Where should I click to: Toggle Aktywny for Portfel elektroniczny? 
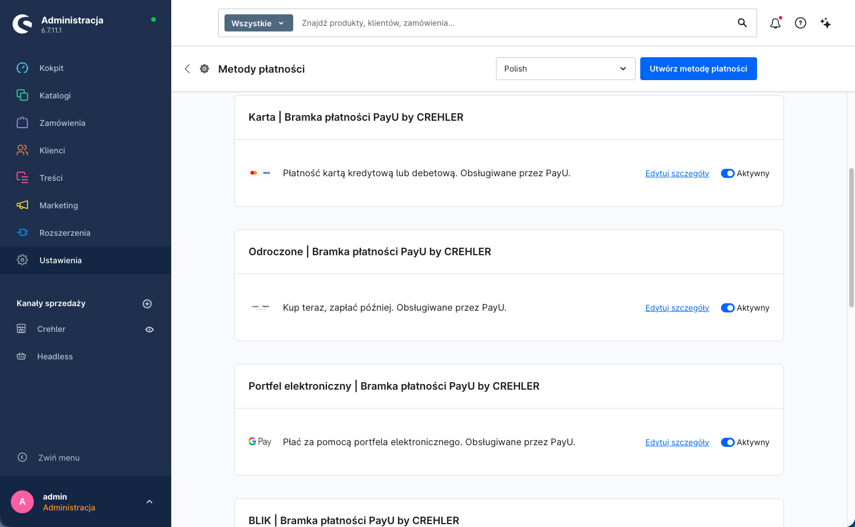click(727, 442)
